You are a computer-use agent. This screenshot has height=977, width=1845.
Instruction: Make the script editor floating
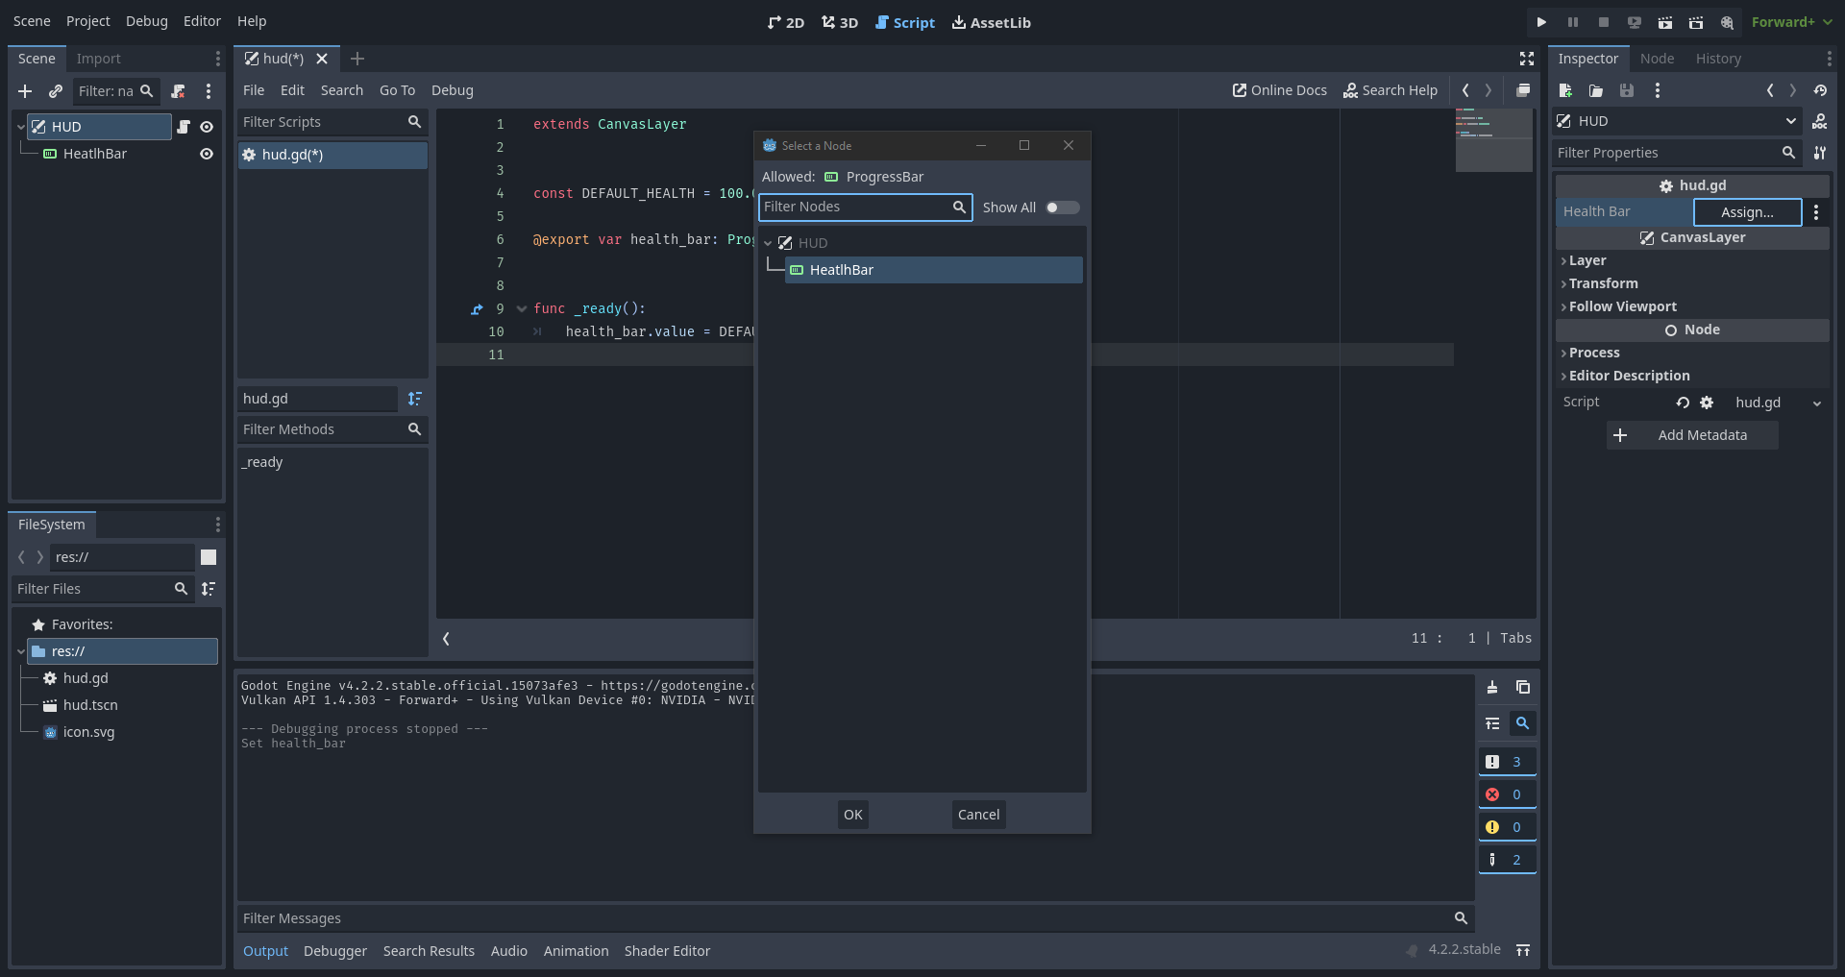click(1523, 90)
